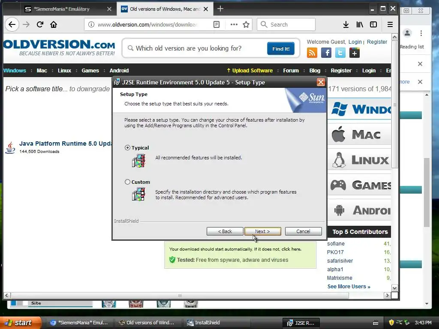Open the orange RSS feed icon
439x329 pixels.
pyautogui.click(x=312, y=53)
